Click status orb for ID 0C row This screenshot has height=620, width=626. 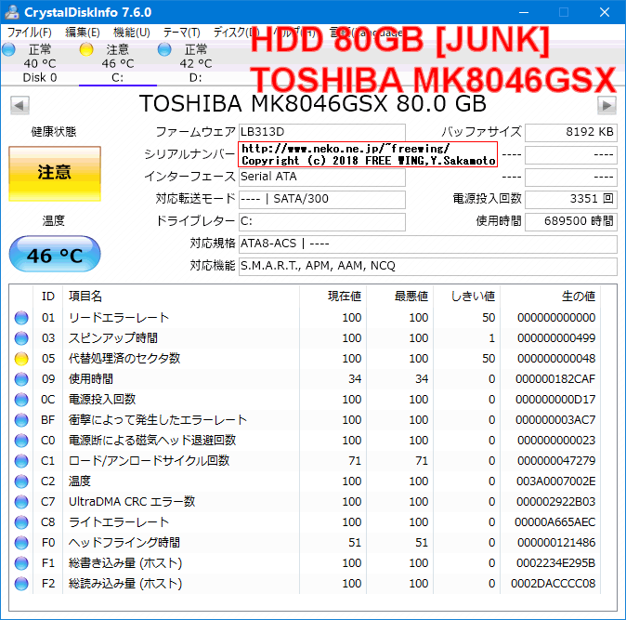pos(21,400)
